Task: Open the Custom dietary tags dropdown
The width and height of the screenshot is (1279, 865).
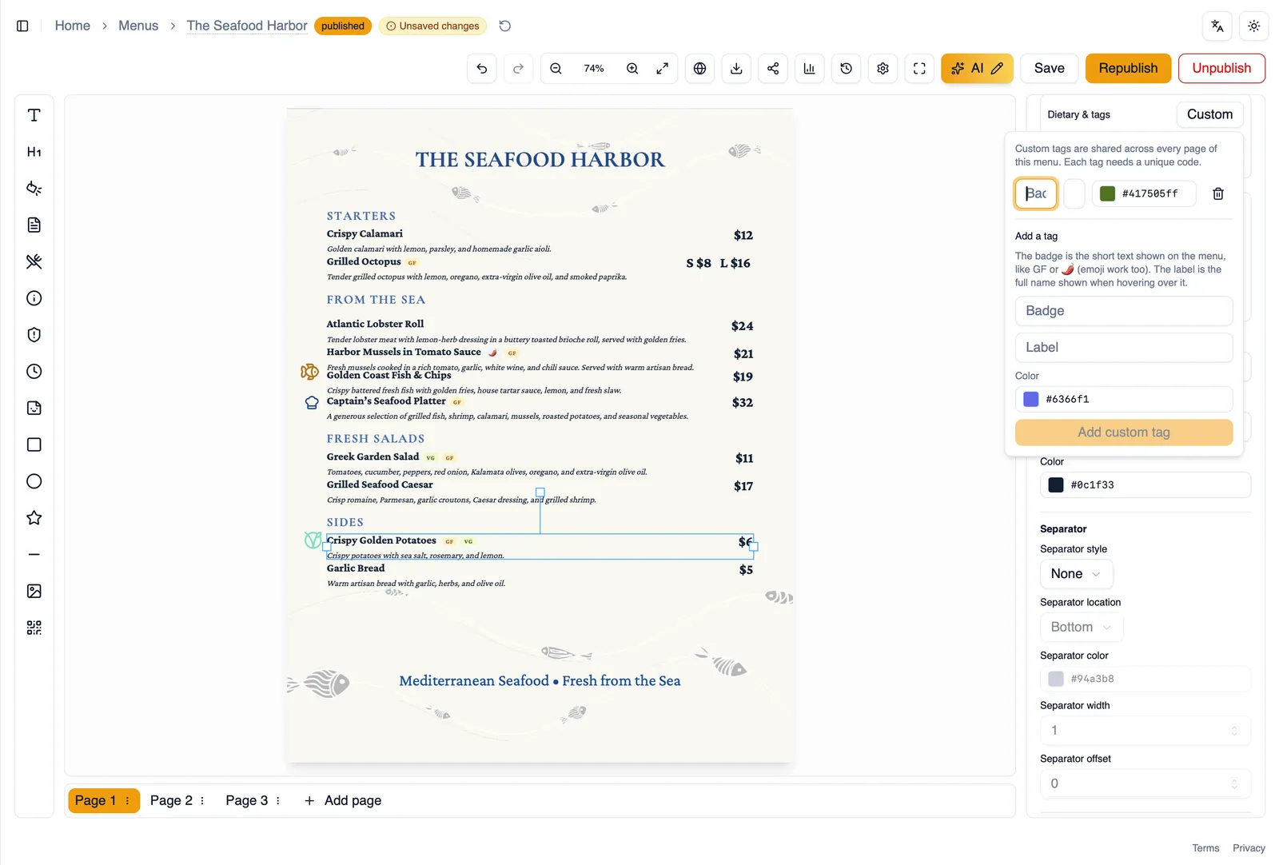Action: 1210,114
